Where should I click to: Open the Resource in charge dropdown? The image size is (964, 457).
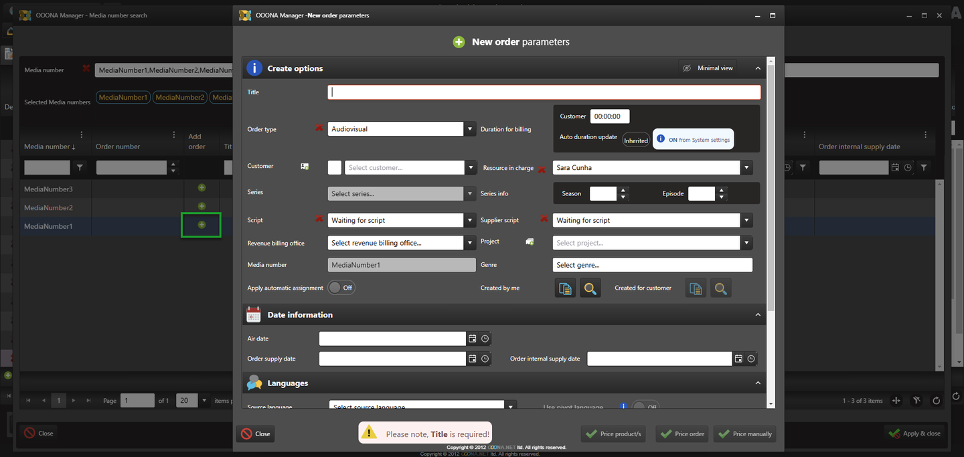(x=746, y=167)
